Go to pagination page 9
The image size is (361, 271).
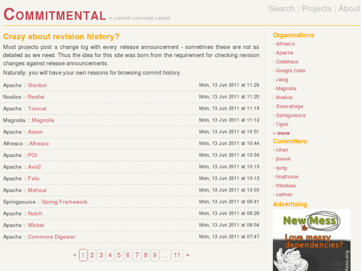pos(154,255)
